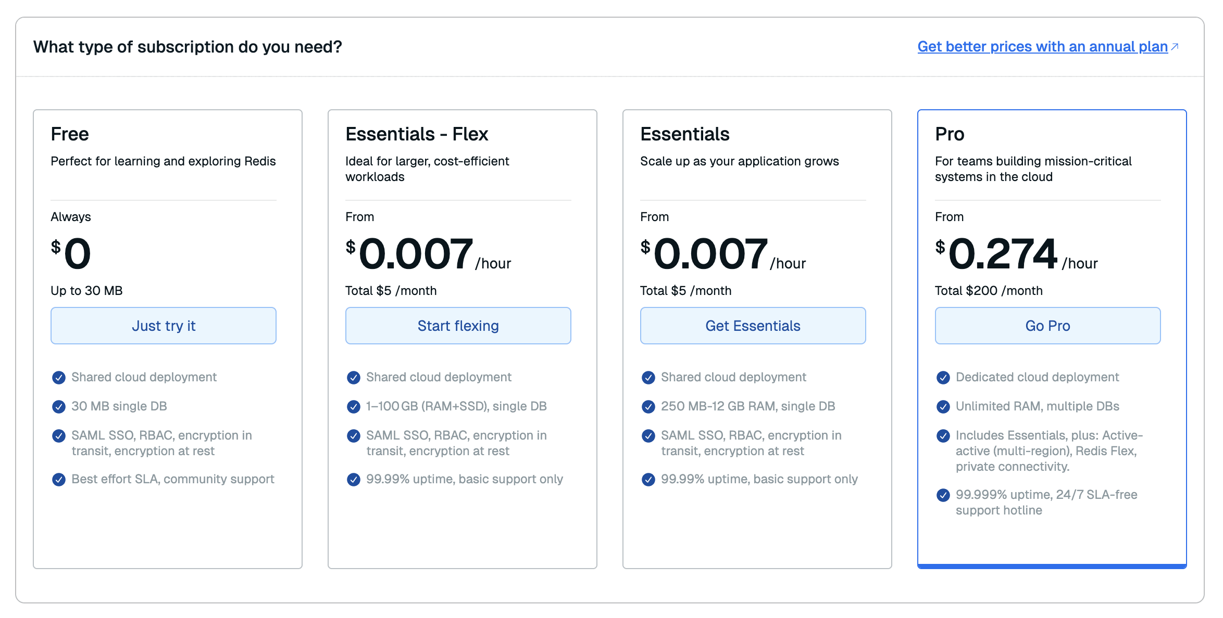This screenshot has height=618, width=1223.
Task: Click checkmark beside Unlimited RAM, multiple DBs
Action: click(x=943, y=407)
